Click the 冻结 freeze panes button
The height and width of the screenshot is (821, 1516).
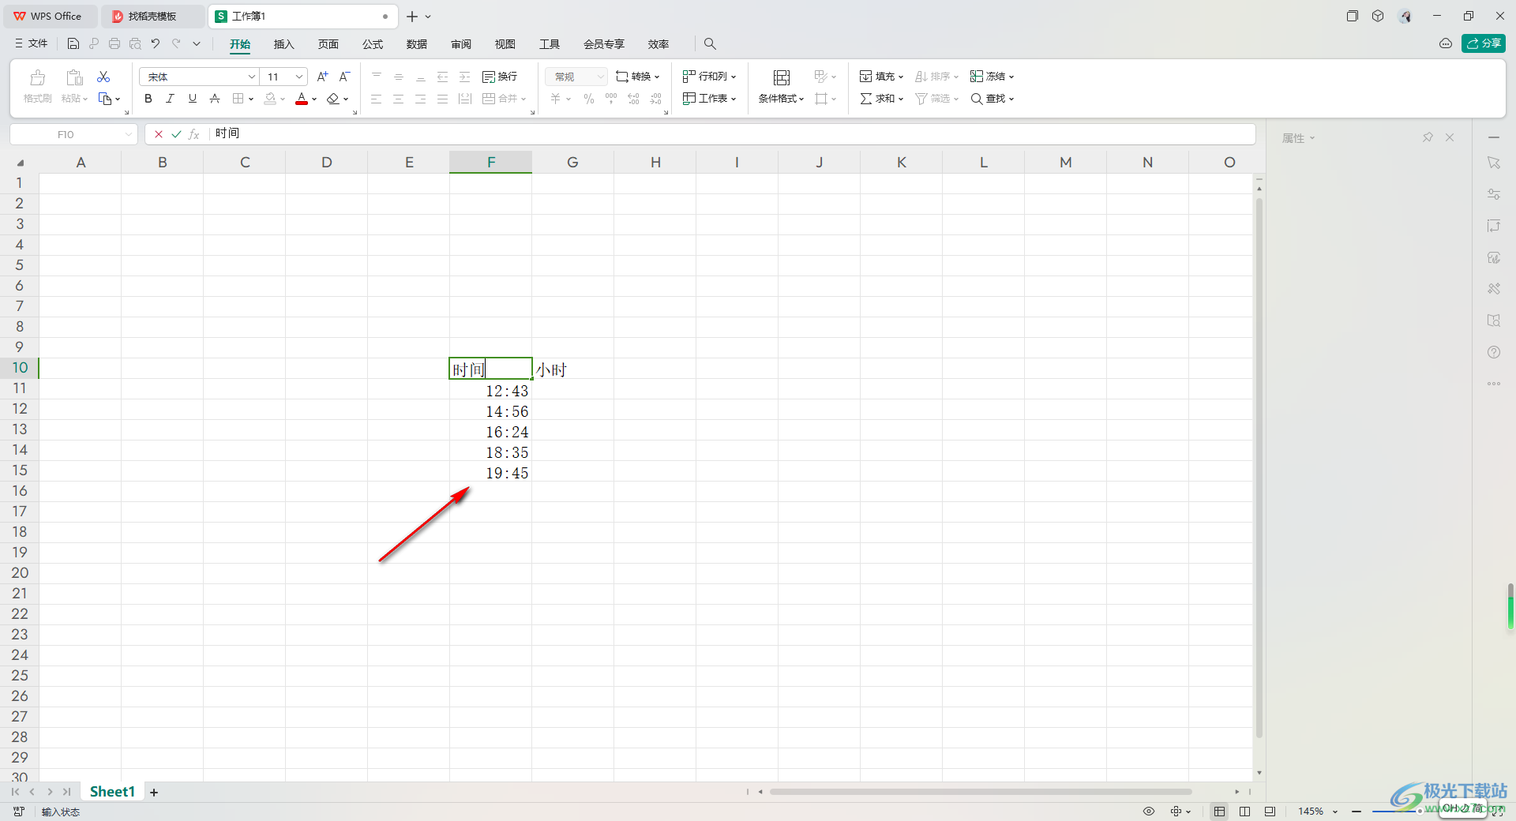click(992, 77)
